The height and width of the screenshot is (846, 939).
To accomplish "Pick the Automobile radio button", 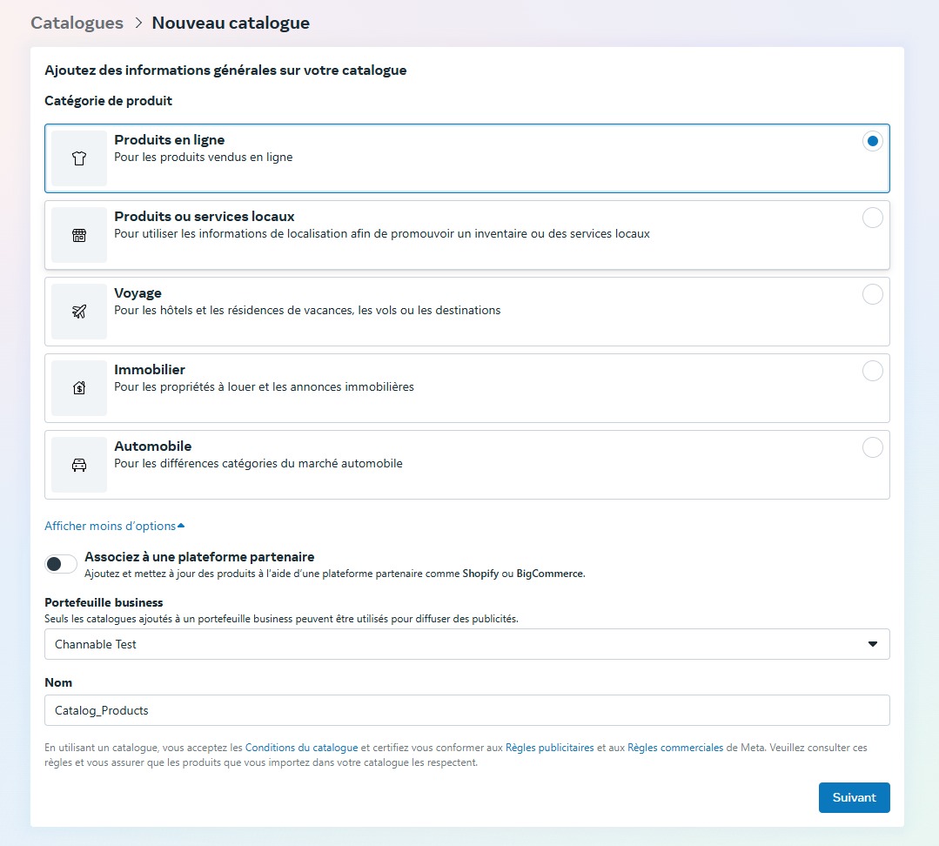I will [x=872, y=448].
